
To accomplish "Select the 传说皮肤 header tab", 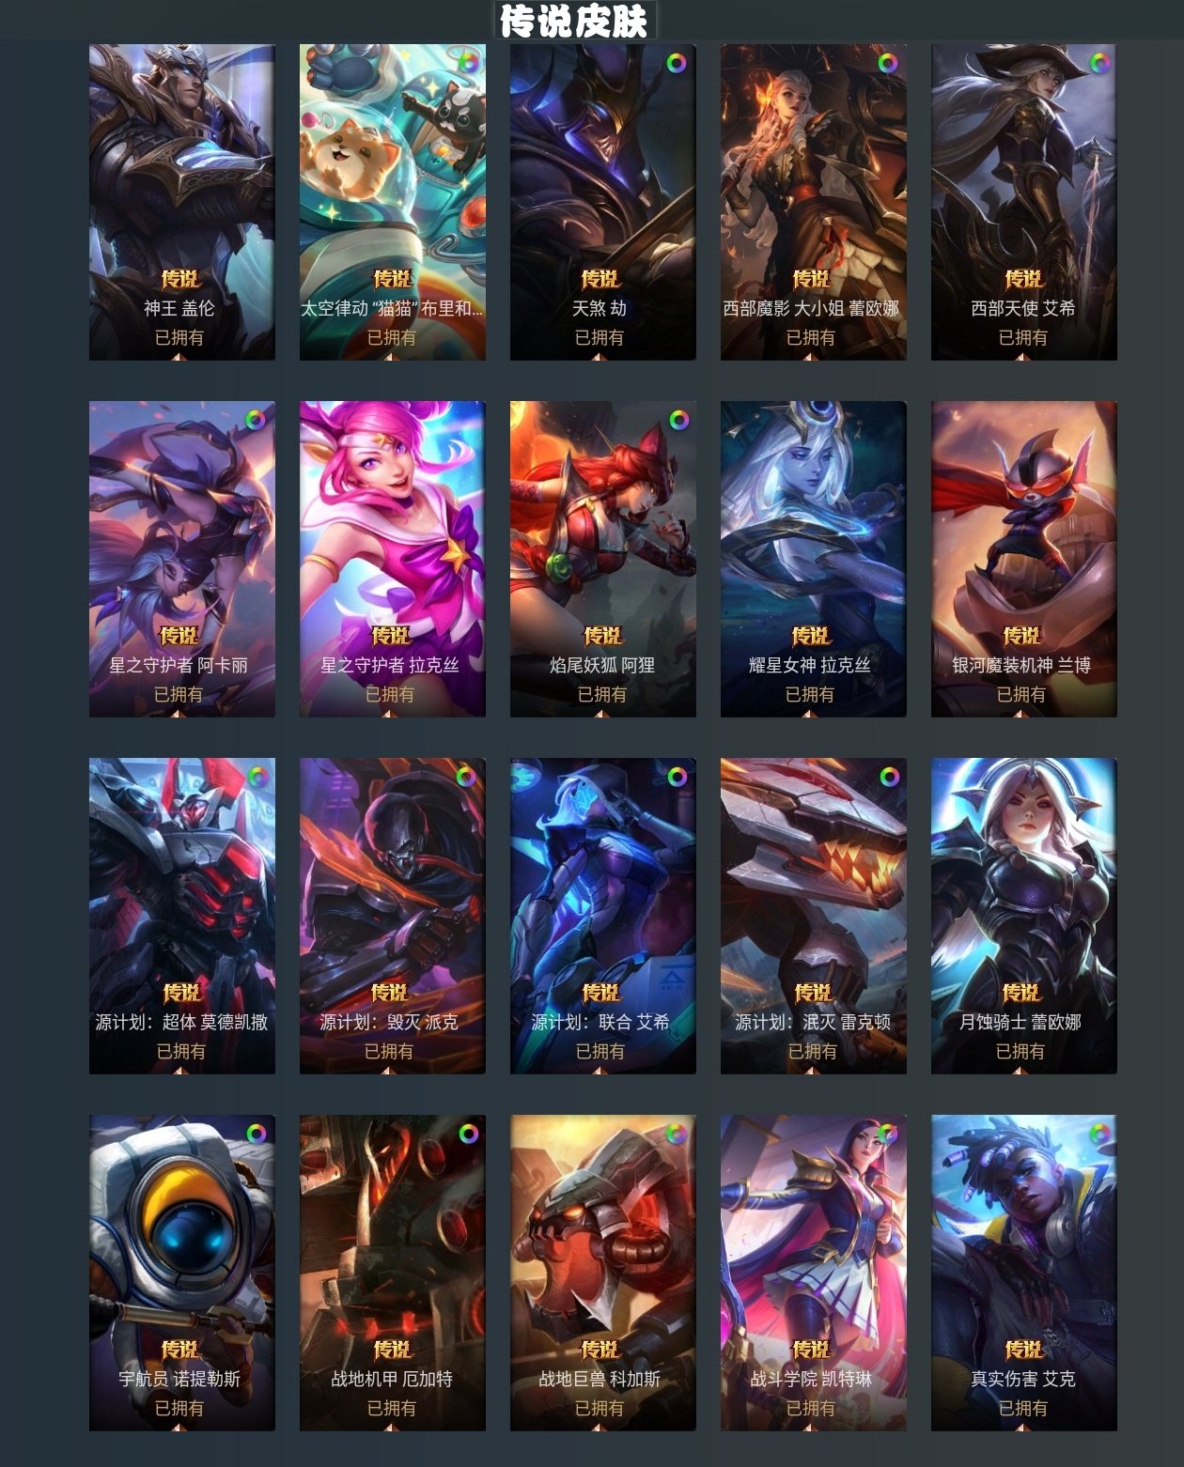I will click(x=574, y=20).
